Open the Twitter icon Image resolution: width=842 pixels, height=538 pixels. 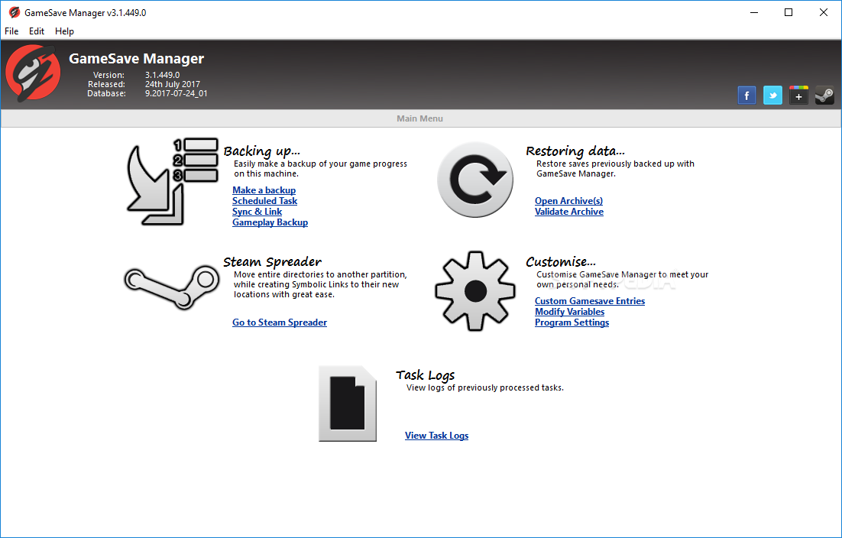point(772,95)
